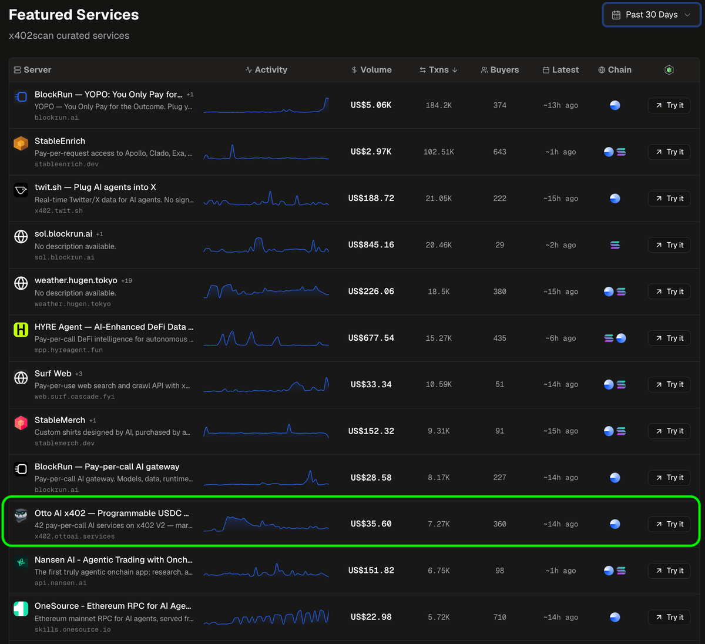
Task: Click the skills.onesource.io domain text
Action: click(x=73, y=629)
